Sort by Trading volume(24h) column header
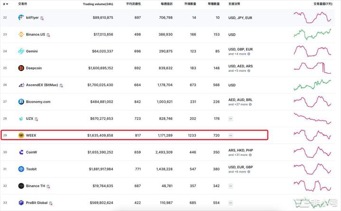The height and width of the screenshot is (211, 341). (98, 4)
